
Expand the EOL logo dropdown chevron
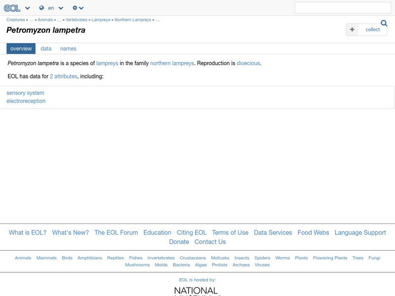(x=28, y=8)
